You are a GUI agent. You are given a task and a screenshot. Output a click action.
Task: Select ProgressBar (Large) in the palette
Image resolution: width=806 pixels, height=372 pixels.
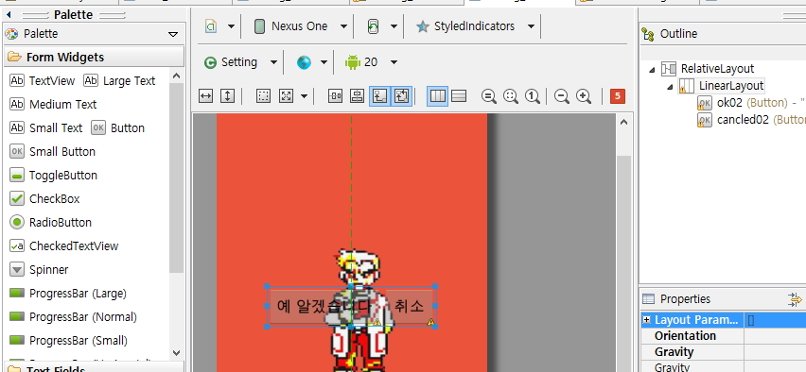[x=68, y=293]
